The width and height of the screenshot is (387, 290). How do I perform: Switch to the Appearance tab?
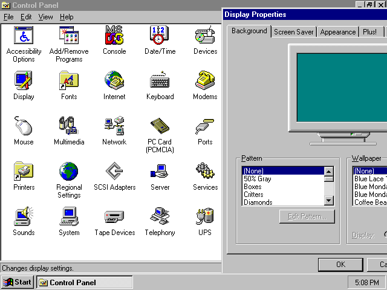338,32
